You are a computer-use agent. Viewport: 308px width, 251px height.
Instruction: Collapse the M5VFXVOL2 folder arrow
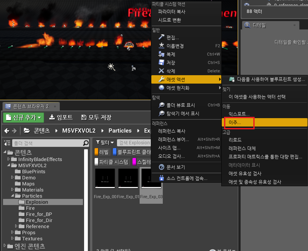click(x=9, y=165)
